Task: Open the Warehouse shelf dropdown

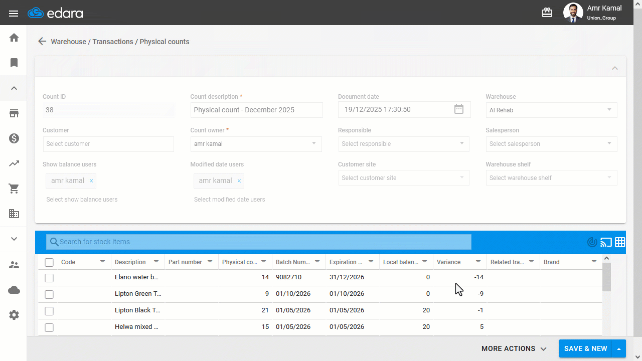Action: pyautogui.click(x=551, y=178)
